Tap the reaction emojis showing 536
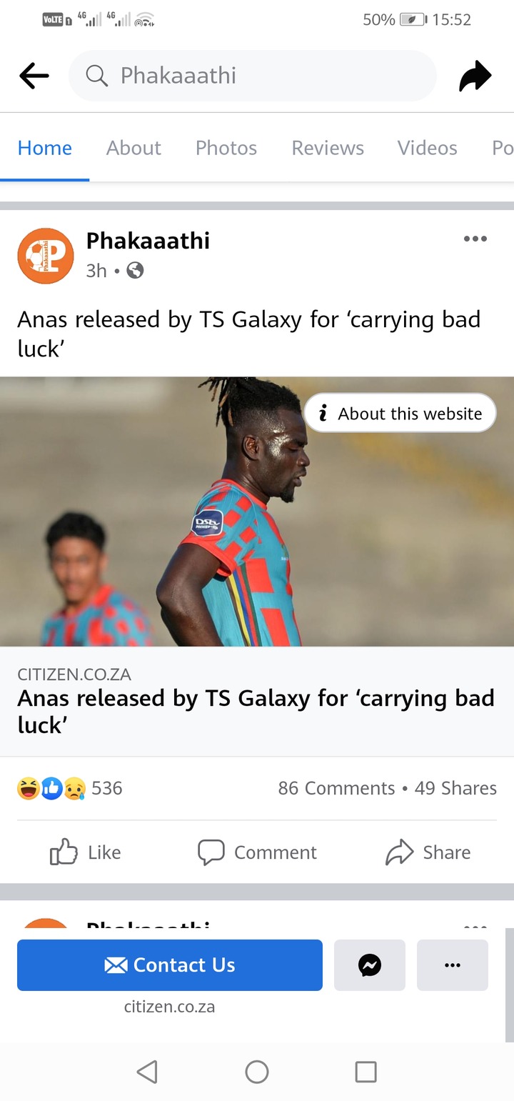Screen dimensions: 514x1101 point(69,788)
